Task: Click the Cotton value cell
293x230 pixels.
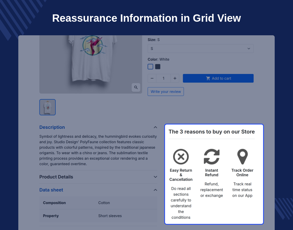Action: [x=104, y=203]
